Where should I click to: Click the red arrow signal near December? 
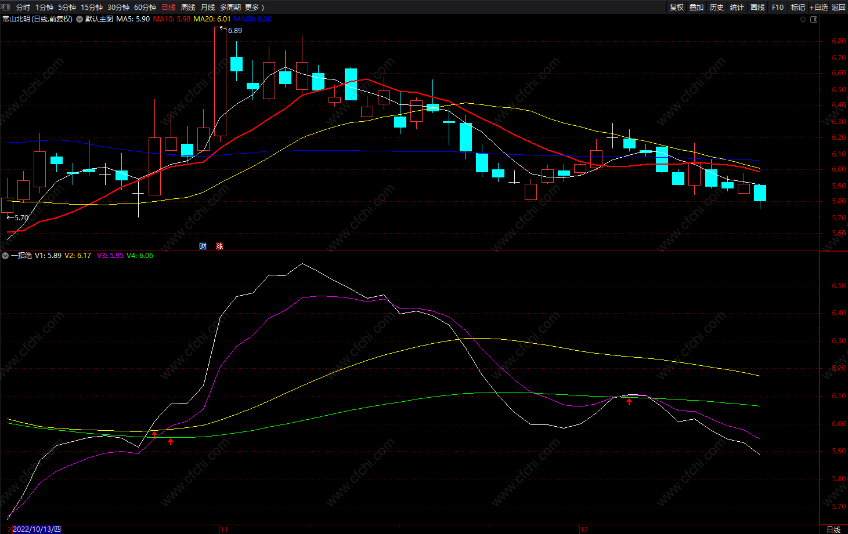629,401
